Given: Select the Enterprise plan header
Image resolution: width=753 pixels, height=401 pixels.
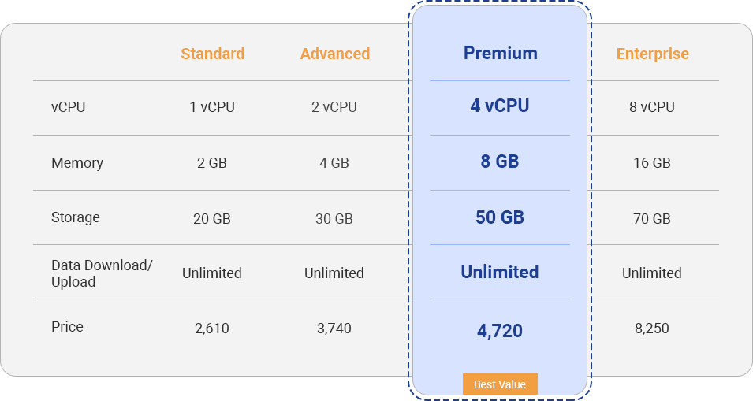Looking at the screenshot, I should pyautogui.click(x=652, y=54).
